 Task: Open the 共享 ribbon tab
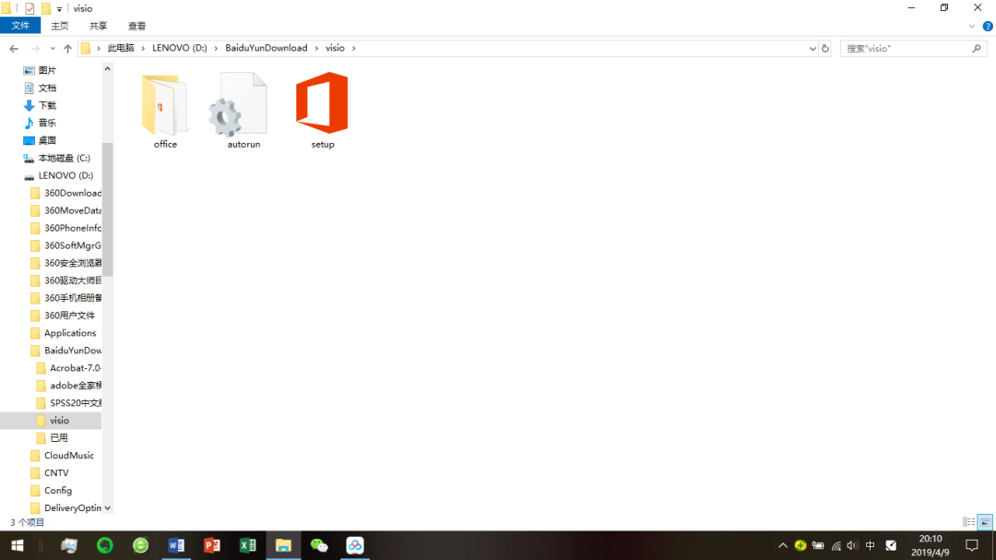point(99,26)
